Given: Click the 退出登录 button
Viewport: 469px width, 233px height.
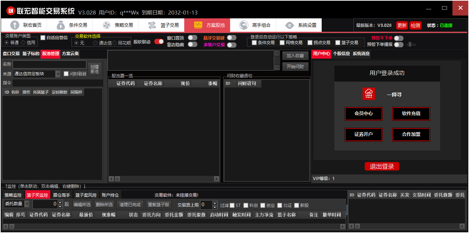Looking at the screenshot, I should coord(382,167).
